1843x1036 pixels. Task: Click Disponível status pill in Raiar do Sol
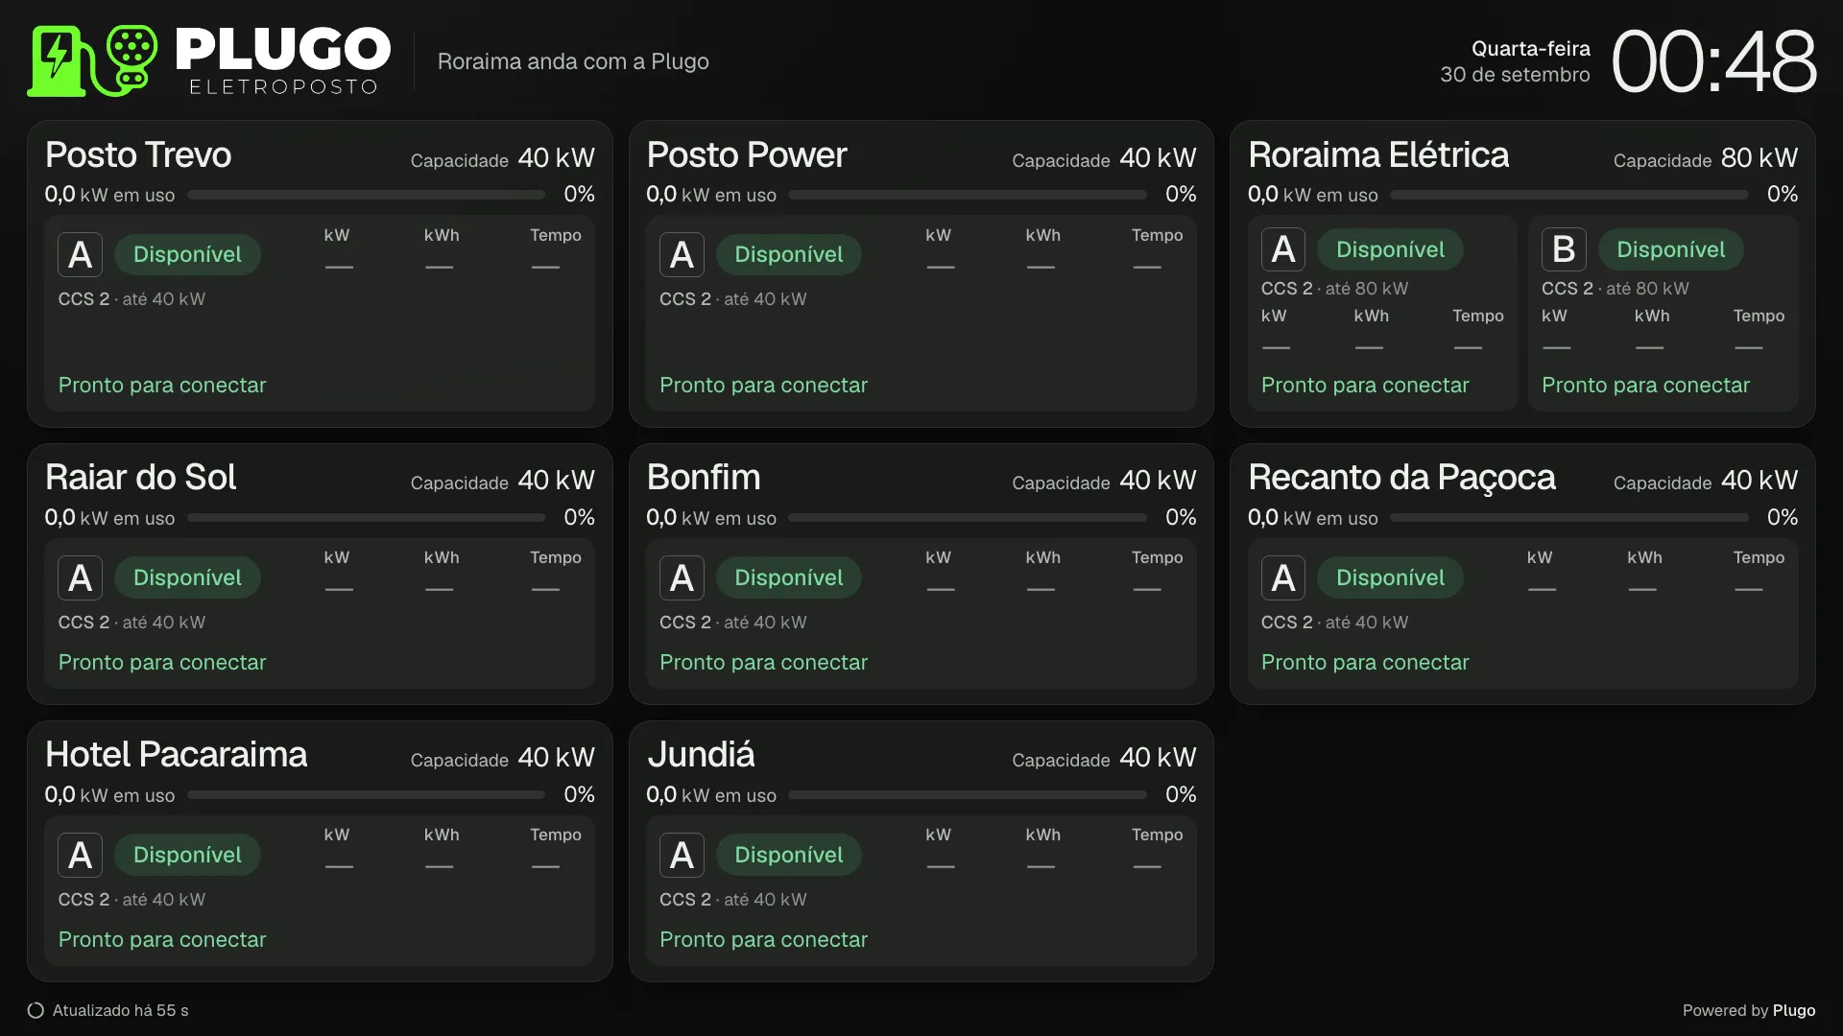(x=187, y=577)
